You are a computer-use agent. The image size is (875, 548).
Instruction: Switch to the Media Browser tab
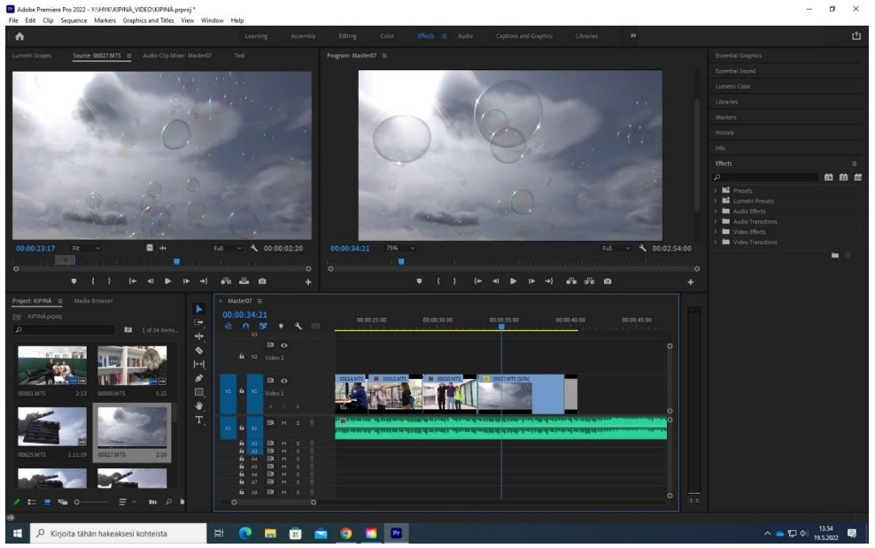pyautogui.click(x=93, y=301)
